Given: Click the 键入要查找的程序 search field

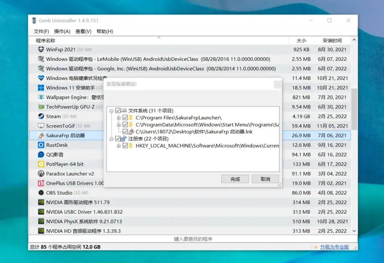Looking at the screenshot, I should click(x=193, y=239).
